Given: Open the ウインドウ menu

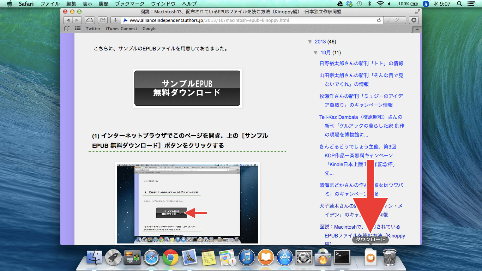Looking at the screenshot, I should (x=163, y=4).
